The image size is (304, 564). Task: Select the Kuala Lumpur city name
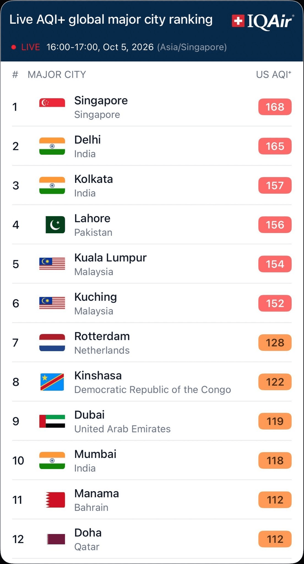[x=110, y=258]
